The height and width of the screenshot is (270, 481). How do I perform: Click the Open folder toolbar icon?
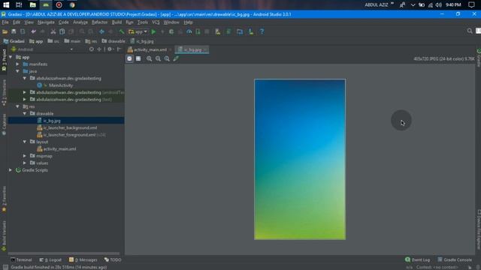point(5,31)
